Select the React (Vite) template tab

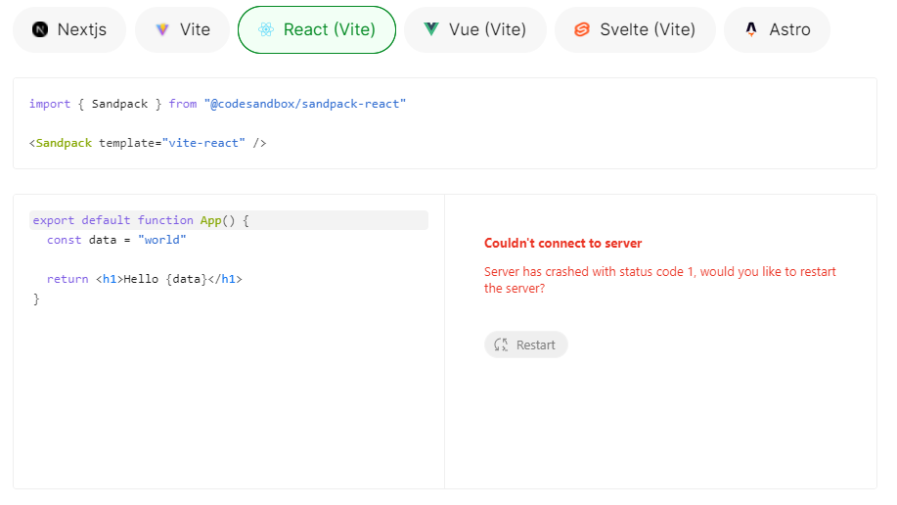tap(317, 29)
